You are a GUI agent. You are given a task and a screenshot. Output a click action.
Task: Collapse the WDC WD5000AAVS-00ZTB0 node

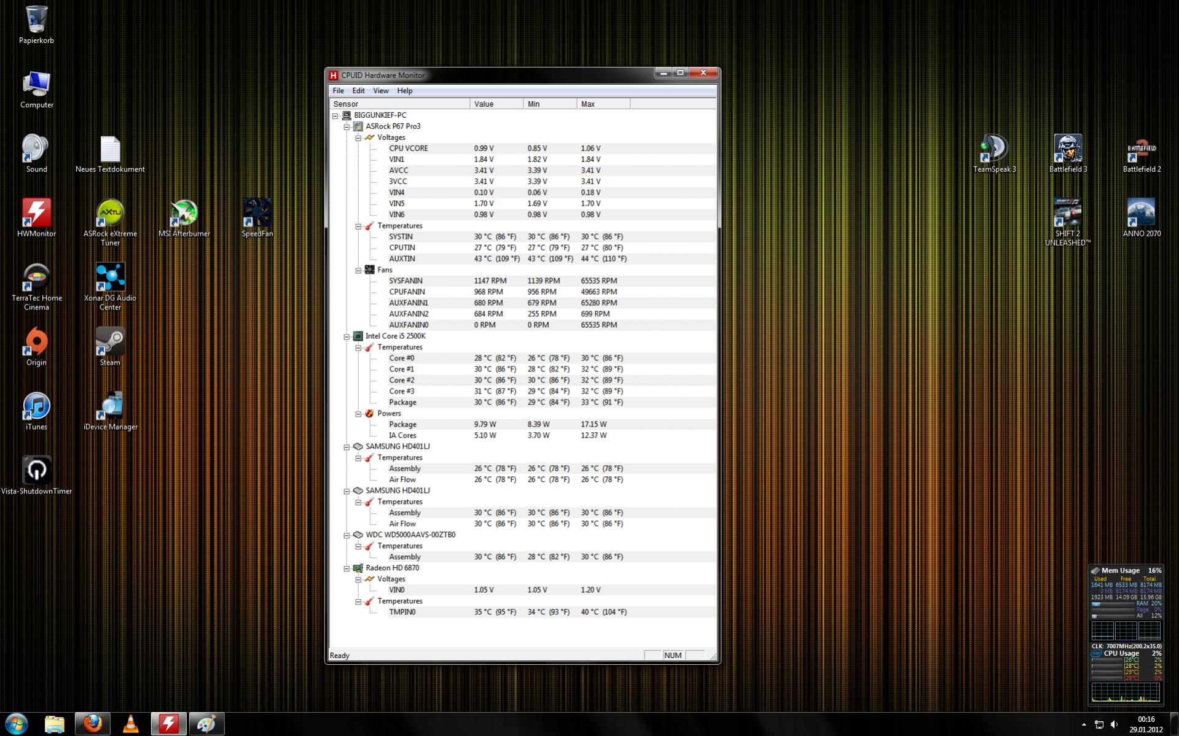347,535
